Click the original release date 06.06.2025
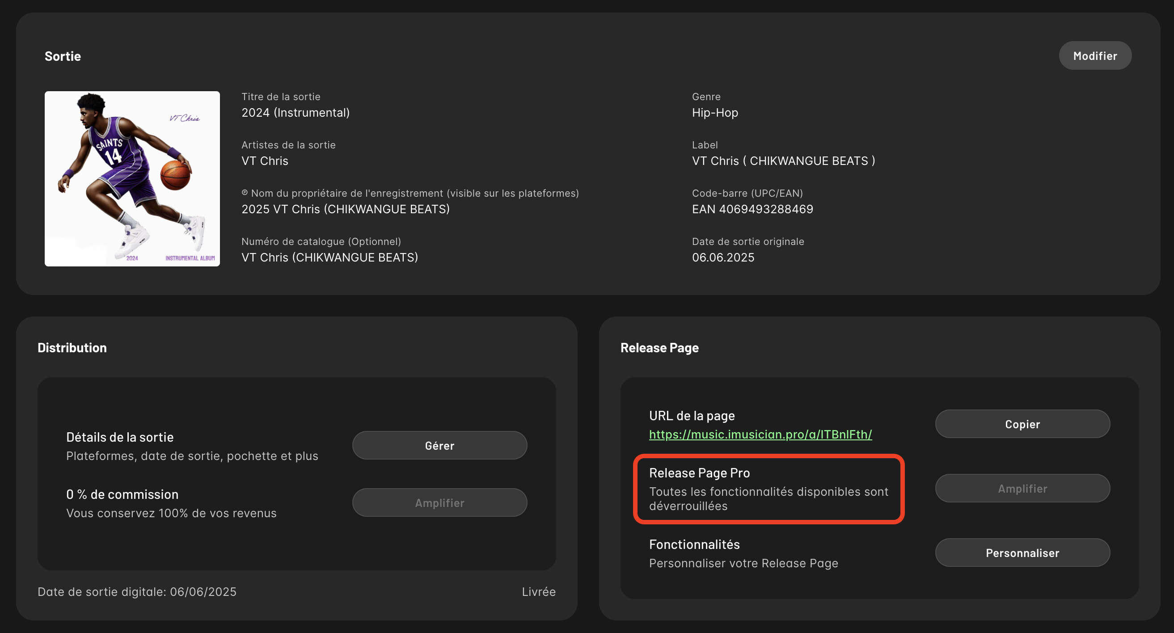 pos(723,257)
